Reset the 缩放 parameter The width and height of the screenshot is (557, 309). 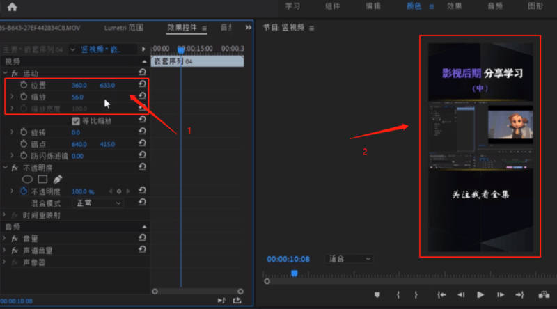pyautogui.click(x=143, y=96)
